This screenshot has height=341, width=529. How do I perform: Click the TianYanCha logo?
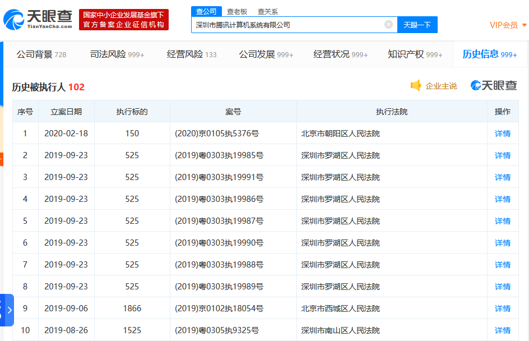(x=38, y=20)
